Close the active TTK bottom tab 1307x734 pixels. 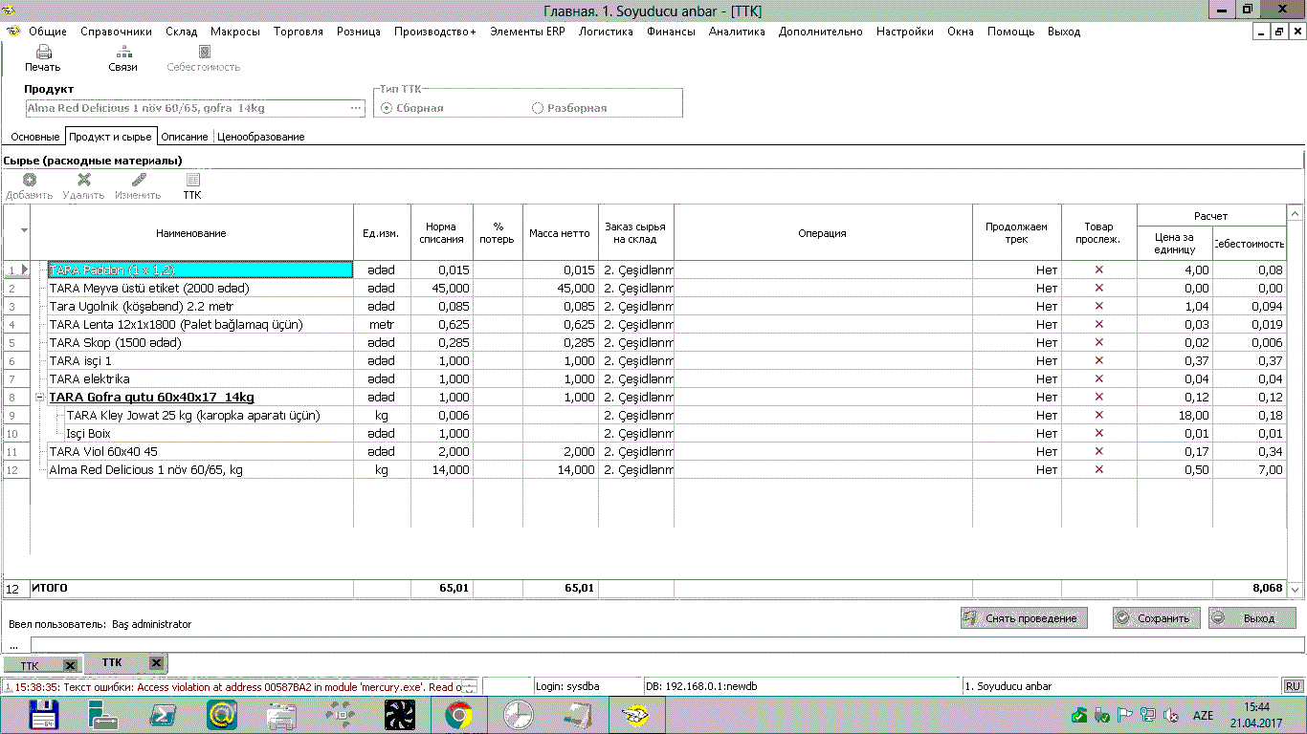click(156, 662)
